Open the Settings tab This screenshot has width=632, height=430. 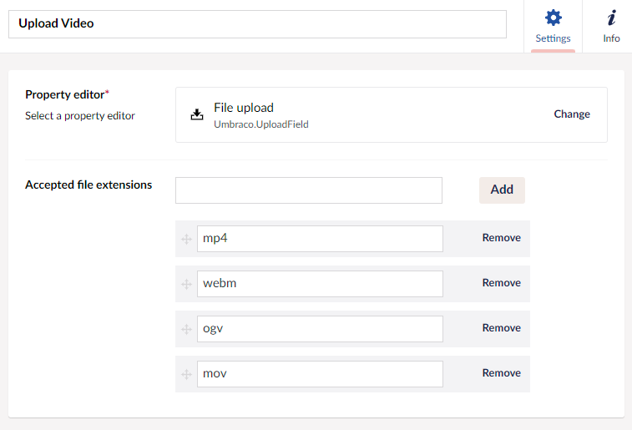tap(553, 28)
